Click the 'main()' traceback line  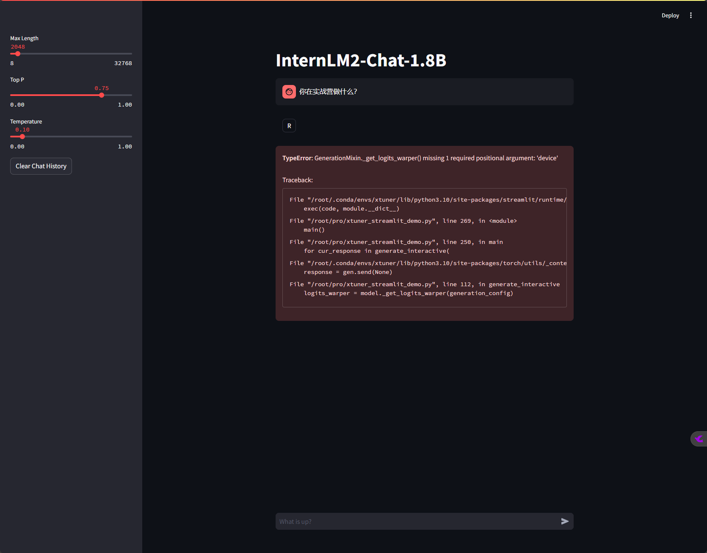pos(314,230)
